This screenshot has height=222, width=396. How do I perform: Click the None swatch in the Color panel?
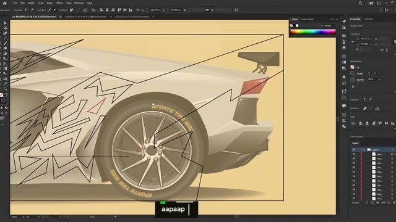[291, 26]
